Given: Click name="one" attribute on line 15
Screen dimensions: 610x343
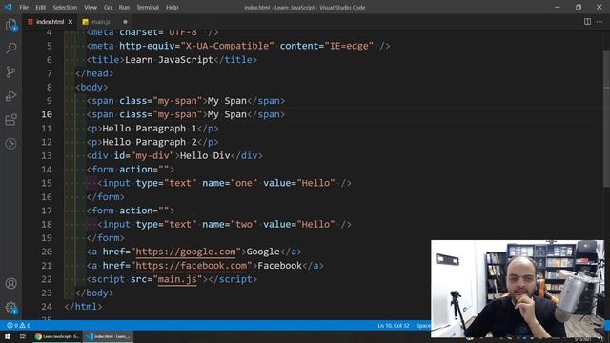Looking at the screenshot, I should coord(230,183).
